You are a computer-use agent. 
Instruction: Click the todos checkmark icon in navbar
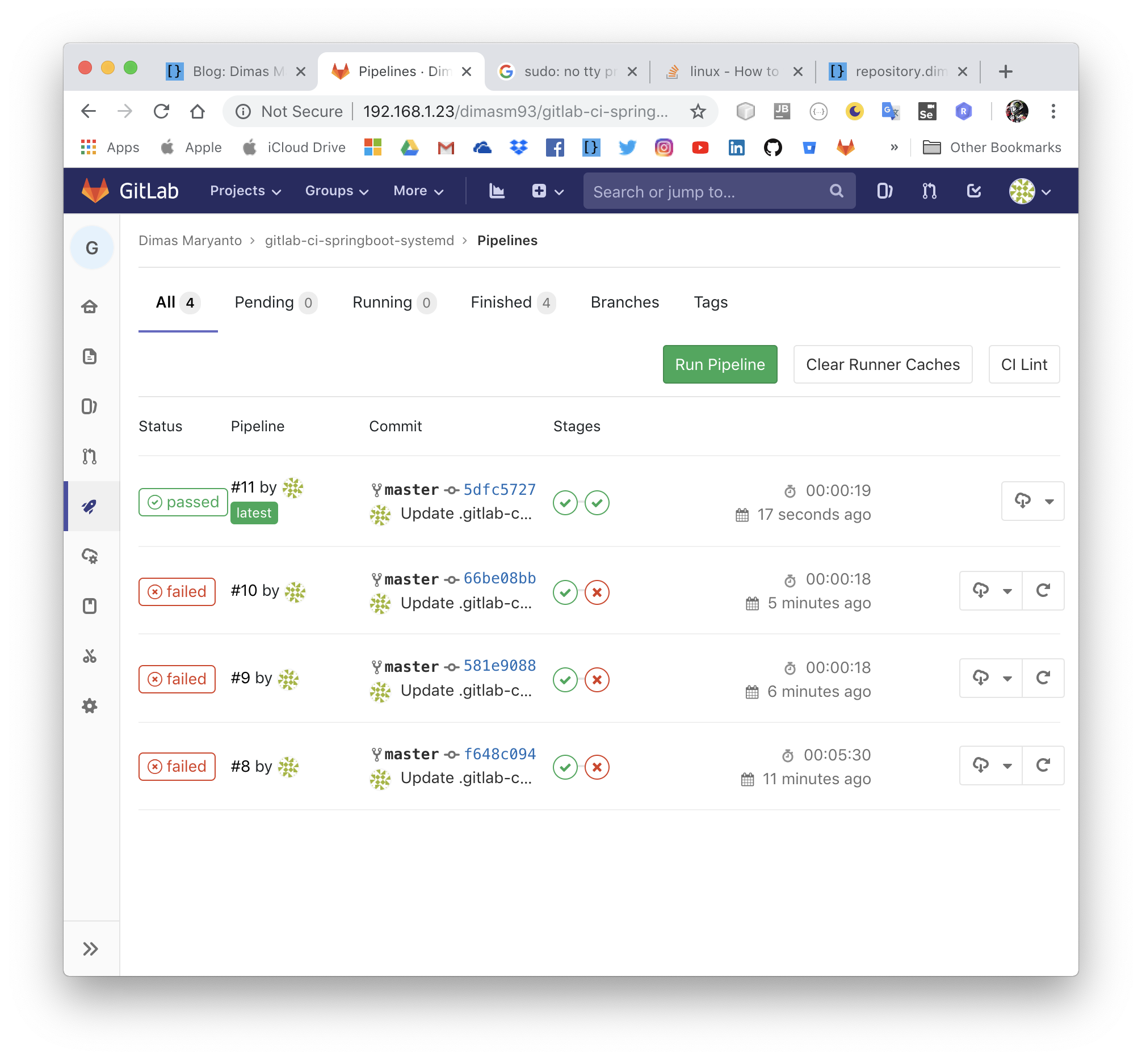pos(974,191)
